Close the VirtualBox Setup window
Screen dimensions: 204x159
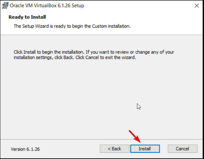pos(197,6)
